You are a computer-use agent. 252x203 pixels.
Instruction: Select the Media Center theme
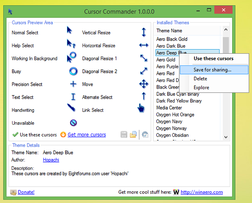coord(169,108)
